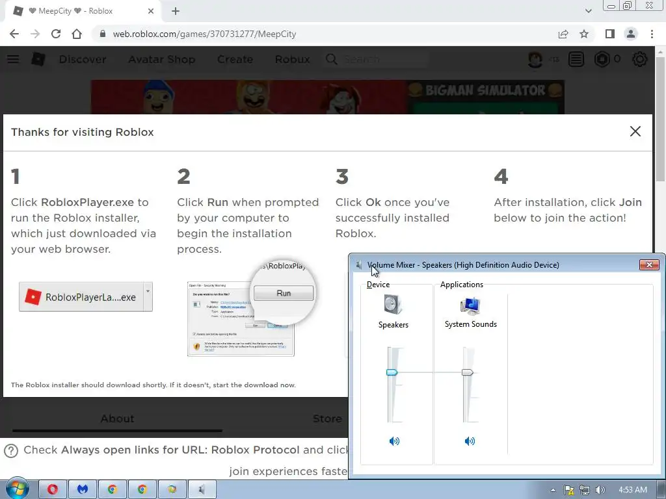Open a new browser tab
The width and height of the screenshot is (666, 499).
point(176,11)
